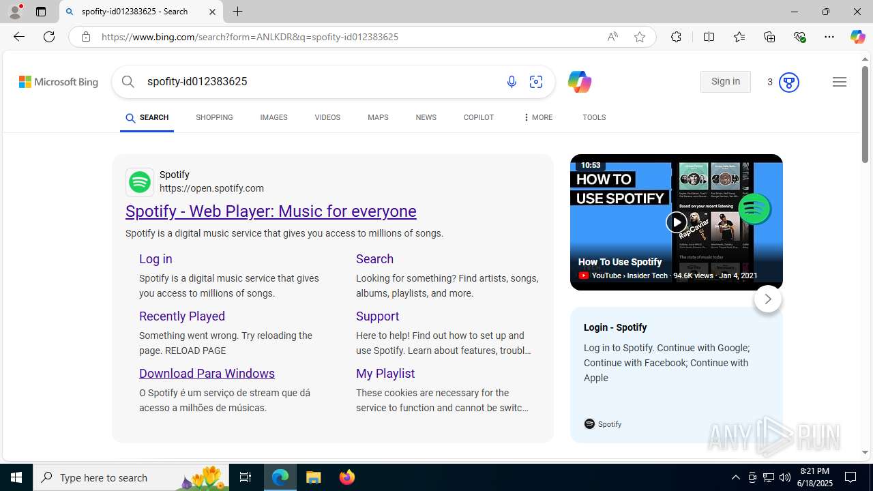Click the search magnifier icon in Bing
873x491 pixels.
(128, 82)
